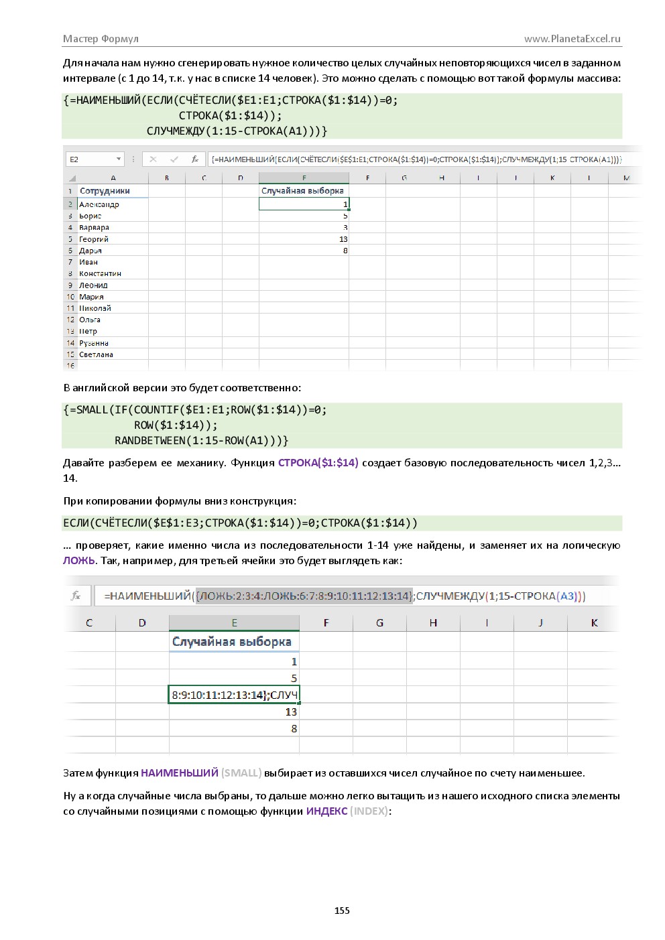Click the cell 'Светлана'
The image size is (665, 940).
pyautogui.click(x=113, y=354)
